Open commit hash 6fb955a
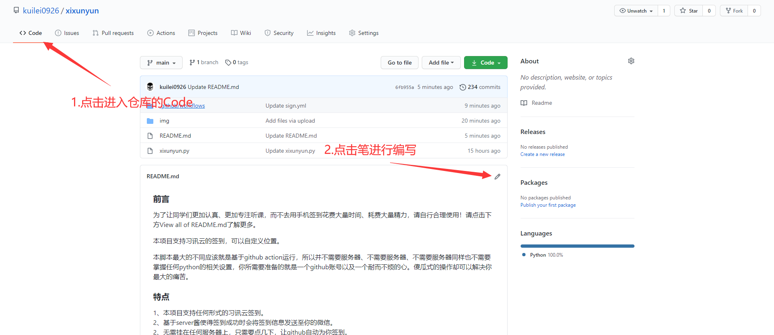774x335 pixels. [x=404, y=87]
